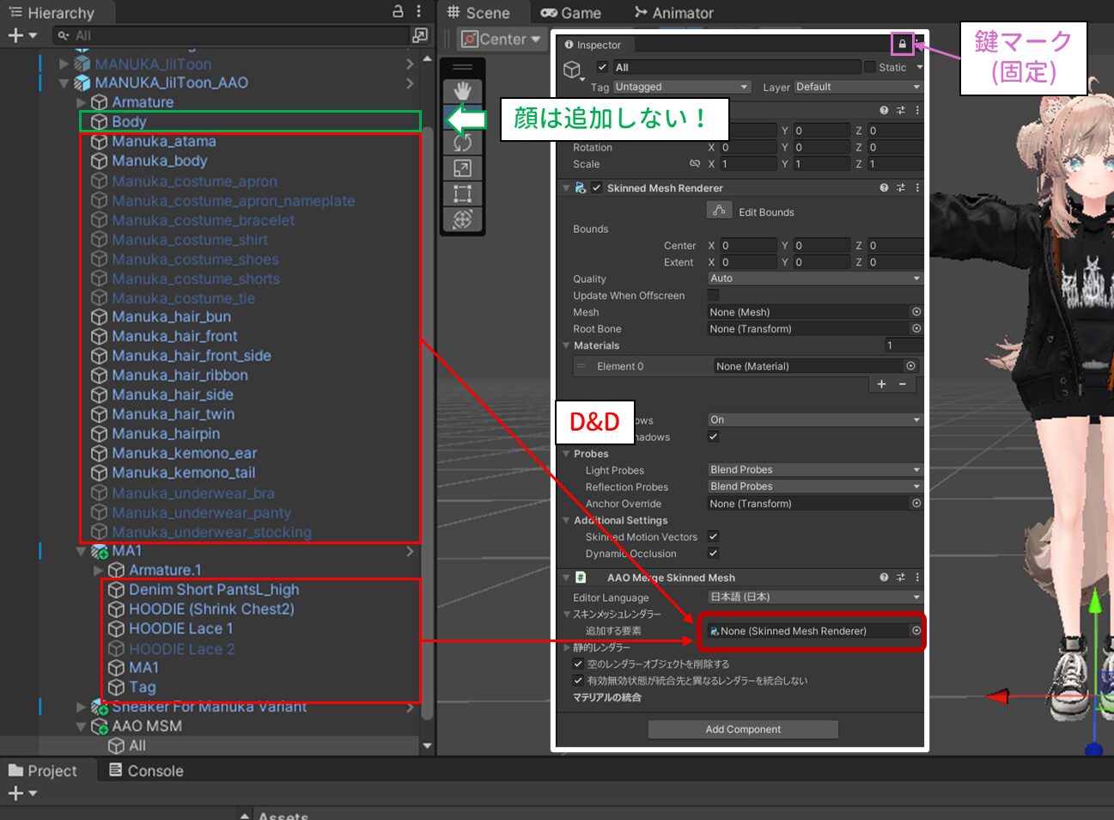
Task: Open the Console tab
Action: click(x=146, y=771)
